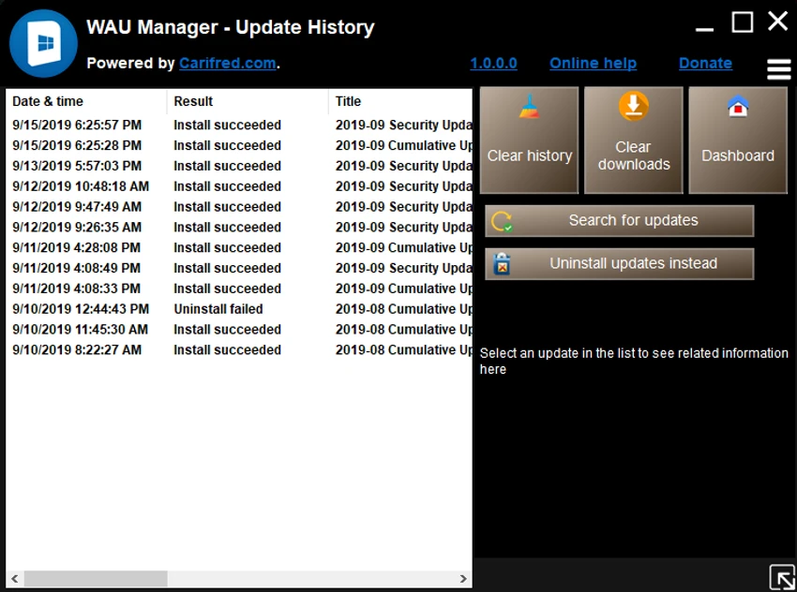Viewport: 797px width, 592px height.
Task: Click the Uninstall failed result cell
Action: point(218,309)
